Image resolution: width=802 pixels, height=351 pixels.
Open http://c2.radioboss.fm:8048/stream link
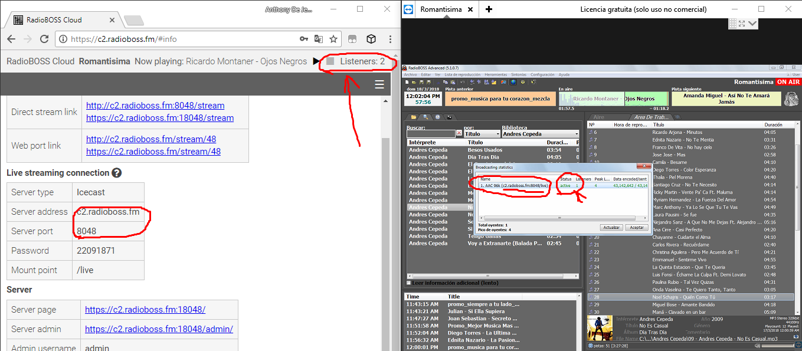155,106
